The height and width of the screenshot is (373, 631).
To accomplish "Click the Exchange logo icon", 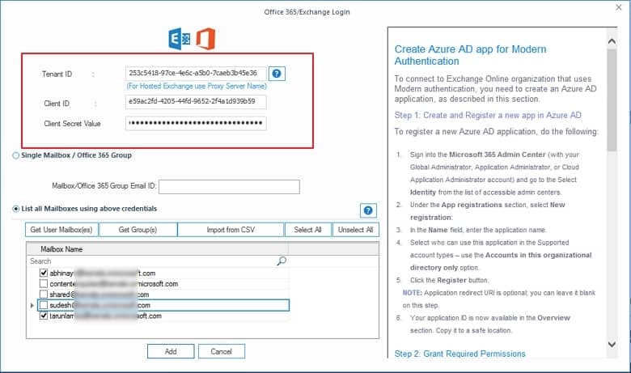I will pos(179,39).
